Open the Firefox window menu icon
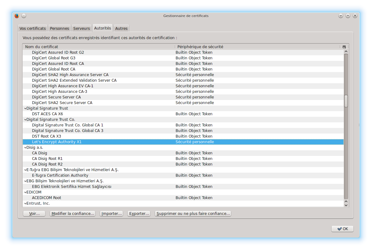 [x=16, y=16]
